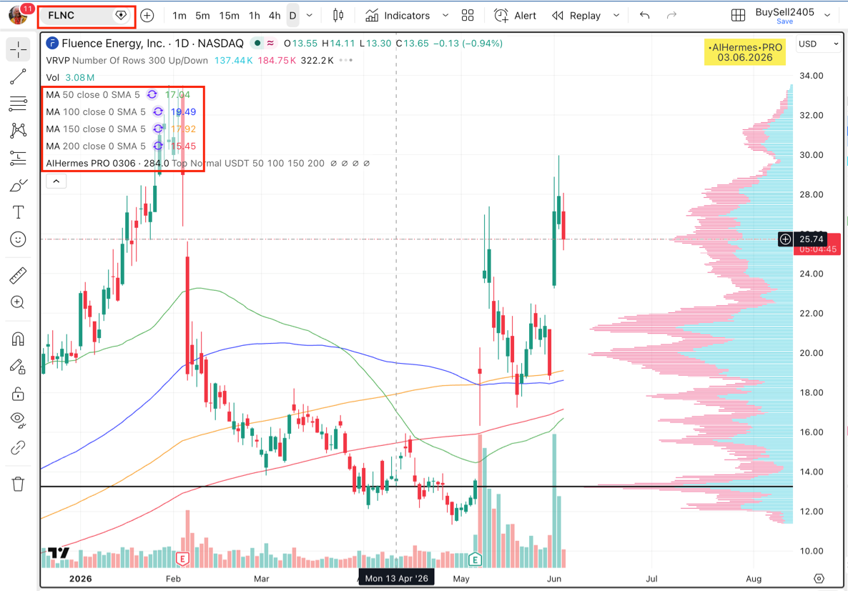Choose the patterns drawing tool
Screen dimensions: 848x591
point(18,130)
